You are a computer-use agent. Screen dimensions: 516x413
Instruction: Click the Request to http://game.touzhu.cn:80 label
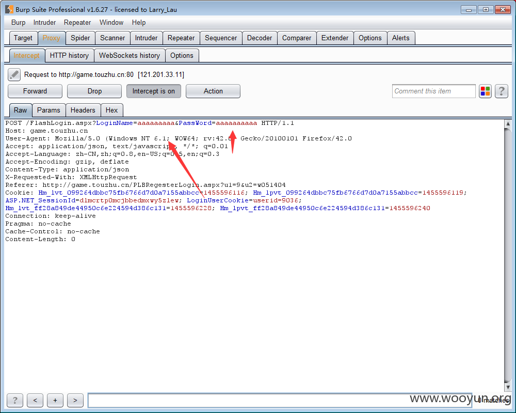click(79, 75)
